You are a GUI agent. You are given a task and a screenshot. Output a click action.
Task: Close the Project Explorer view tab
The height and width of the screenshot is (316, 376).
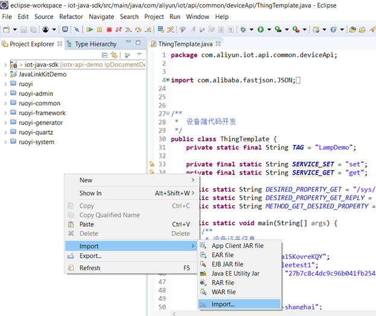(x=60, y=43)
